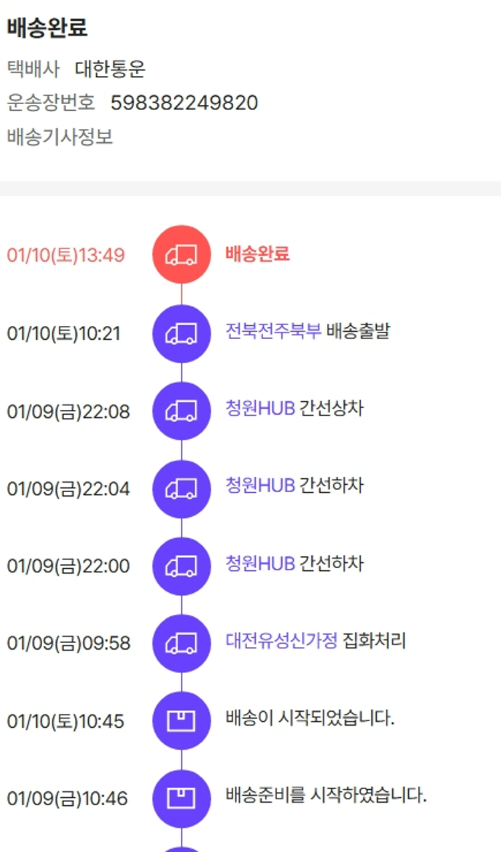The image size is (501, 852).
Task: Click the red delivery-complete truck icon
Action: tap(182, 254)
